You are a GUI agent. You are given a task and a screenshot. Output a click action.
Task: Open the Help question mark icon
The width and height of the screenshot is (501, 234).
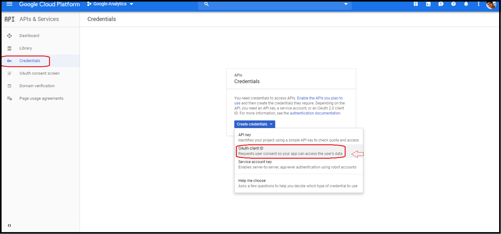pos(454,4)
